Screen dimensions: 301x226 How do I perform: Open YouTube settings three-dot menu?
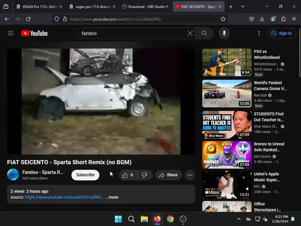point(259,33)
